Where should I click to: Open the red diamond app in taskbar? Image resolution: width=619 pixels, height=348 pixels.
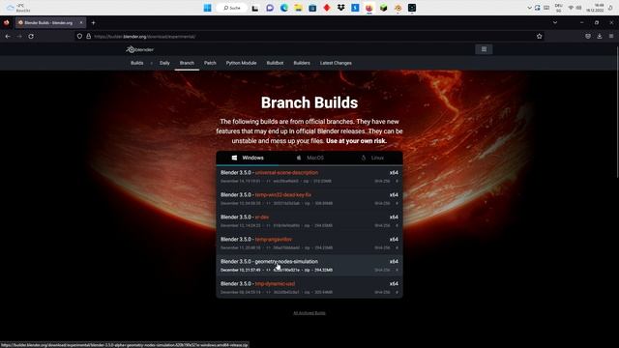coord(327,8)
